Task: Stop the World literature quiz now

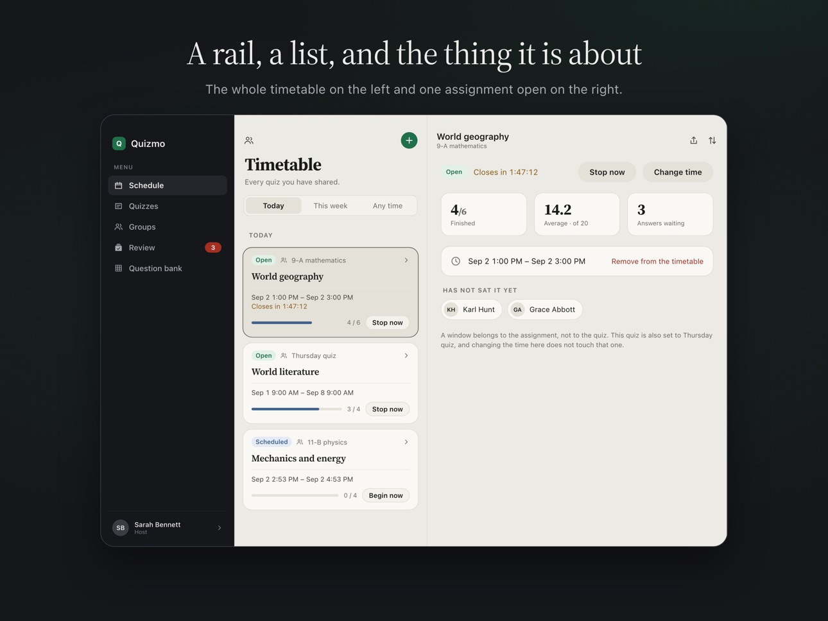Action: pos(388,409)
